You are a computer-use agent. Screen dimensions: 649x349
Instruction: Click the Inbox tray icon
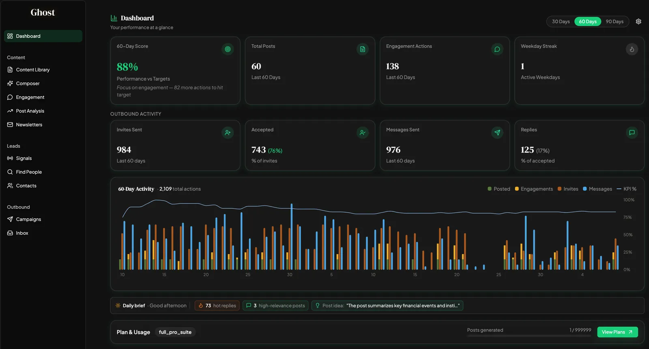[x=10, y=233]
